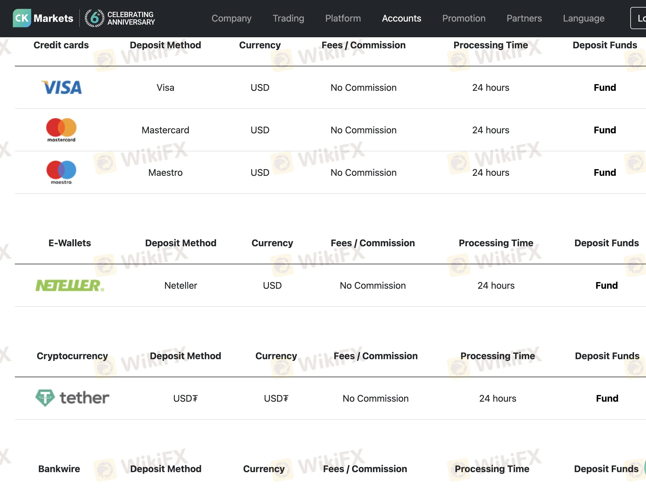
Task: Click 24 hours in the Maestro row
Action: tap(491, 173)
